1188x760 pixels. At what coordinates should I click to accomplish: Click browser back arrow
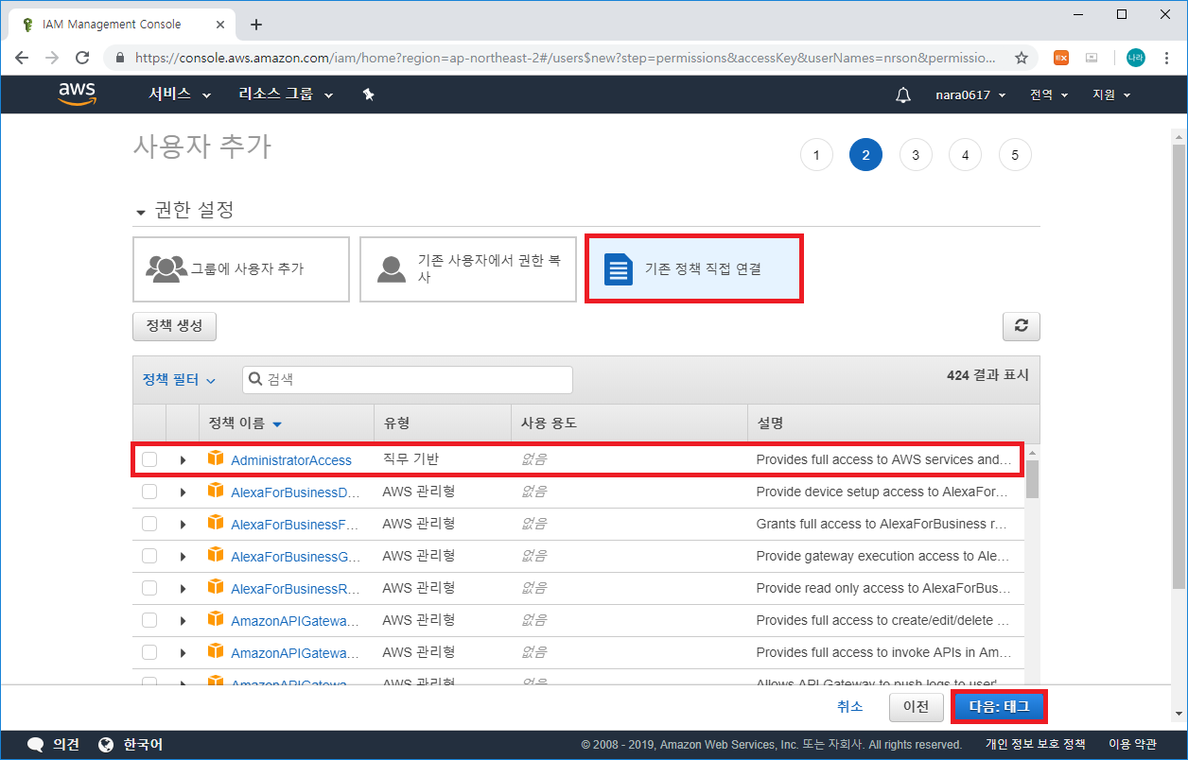click(x=23, y=58)
